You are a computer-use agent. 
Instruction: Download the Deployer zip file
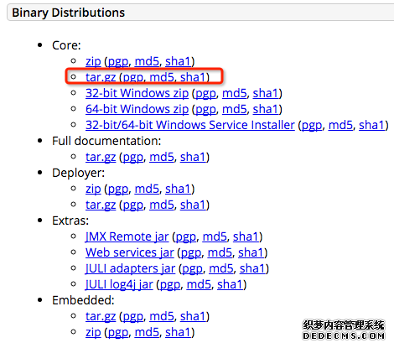pyautogui.click(x=93, y=189)
